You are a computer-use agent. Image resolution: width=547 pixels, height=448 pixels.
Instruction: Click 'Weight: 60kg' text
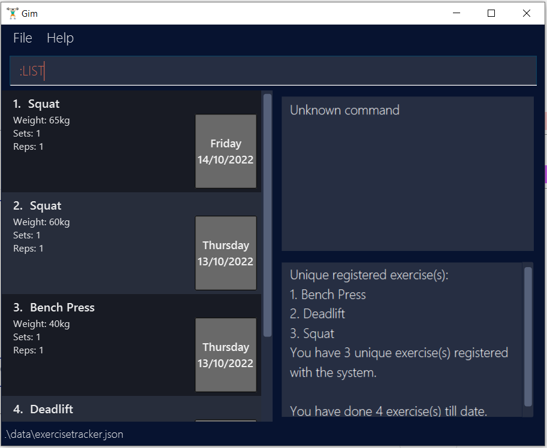41,222
